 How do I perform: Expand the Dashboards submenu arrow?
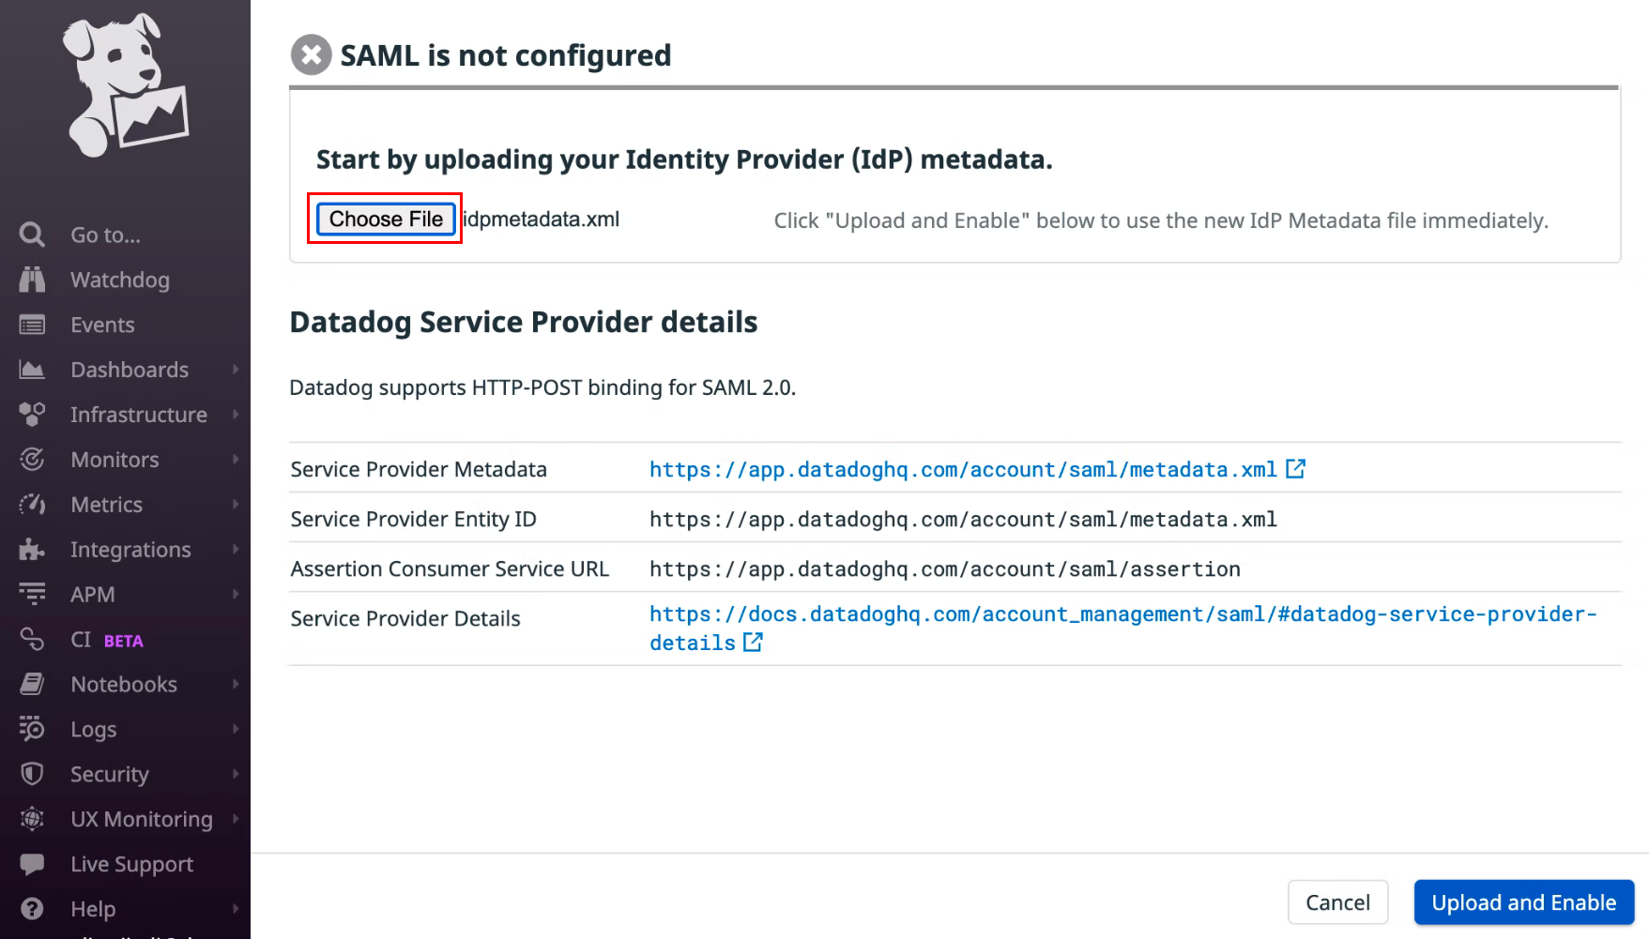[236, 370]
